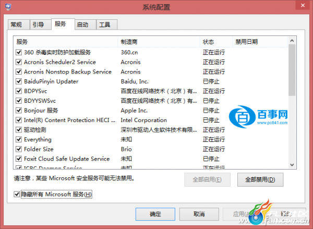Disable the BaiduPinyin Updater checkbox
Viewport: 313px width, 229px height.
click(x=19, y=81)
